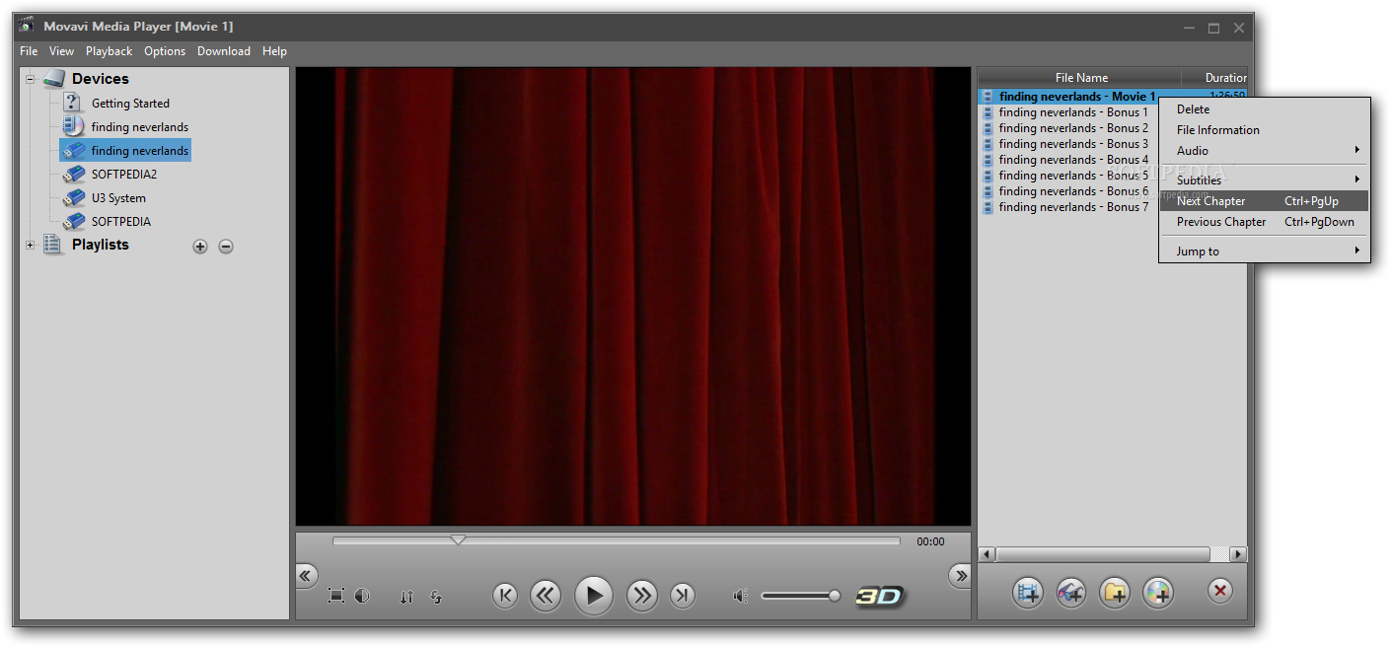Click the red X remove button
The height and width of the screenshot is (647, 1391).
tap(1220, 591)
